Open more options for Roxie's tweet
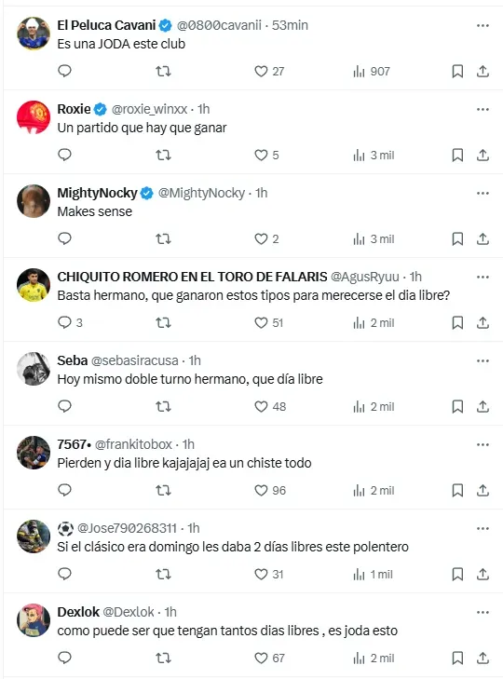Image resolution: width=503 pixels, height=679 pixels. [483, 110]
